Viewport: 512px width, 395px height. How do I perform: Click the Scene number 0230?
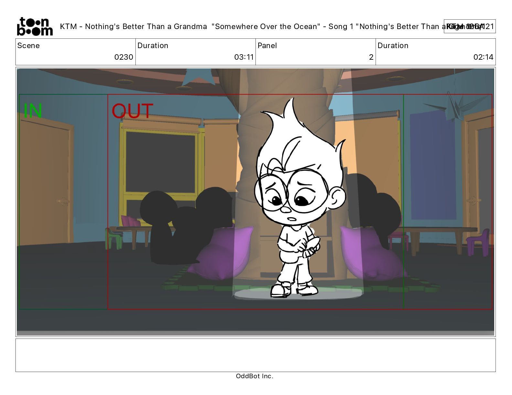[123, 57]
